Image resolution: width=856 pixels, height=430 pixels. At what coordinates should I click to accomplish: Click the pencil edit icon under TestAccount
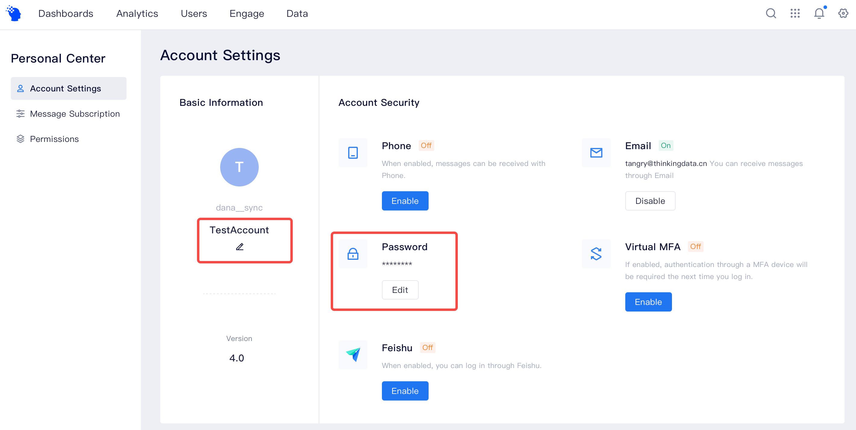pyautogui.click(x=239, y=247)
